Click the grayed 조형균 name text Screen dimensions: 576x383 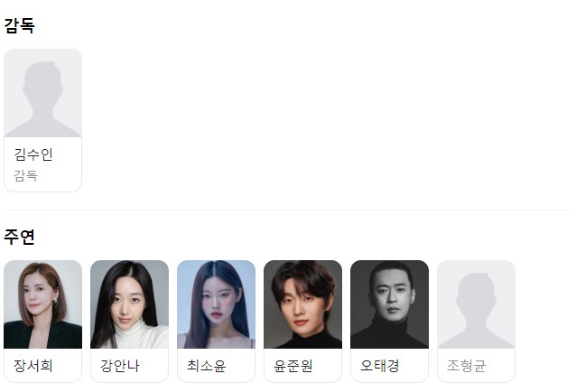(467, 366)
